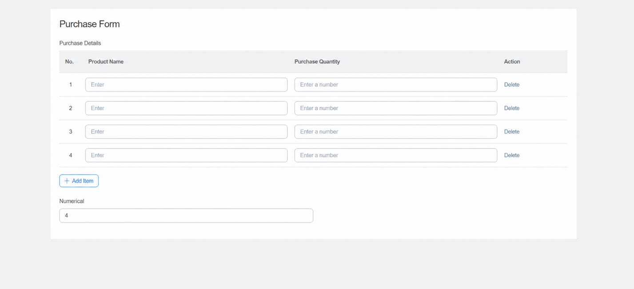Select the Purchase Quantity field in row 2

pos(396,108)
